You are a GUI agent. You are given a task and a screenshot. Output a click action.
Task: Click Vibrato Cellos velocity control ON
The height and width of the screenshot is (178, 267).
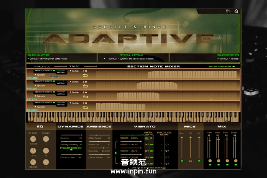pyautogui.click(x=152, y=158)
